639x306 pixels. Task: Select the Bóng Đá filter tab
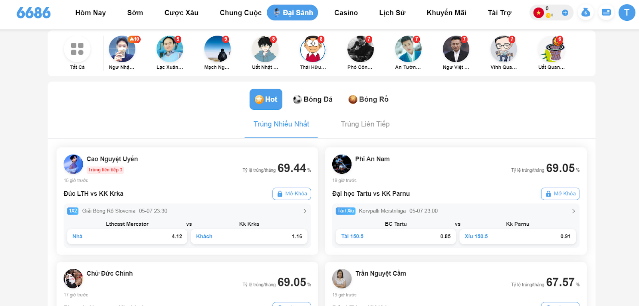click(313, 99)
